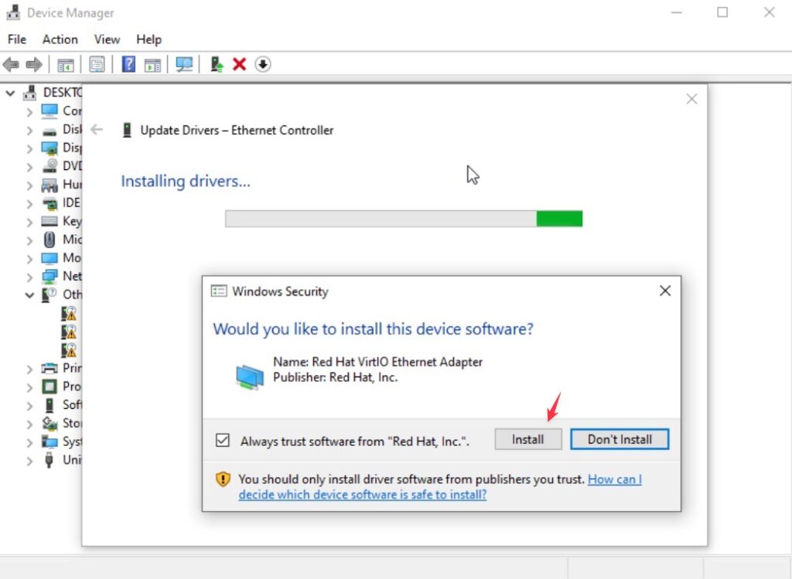
Task: Expand the Display adapters chevron
Action: tap(29, 149)
